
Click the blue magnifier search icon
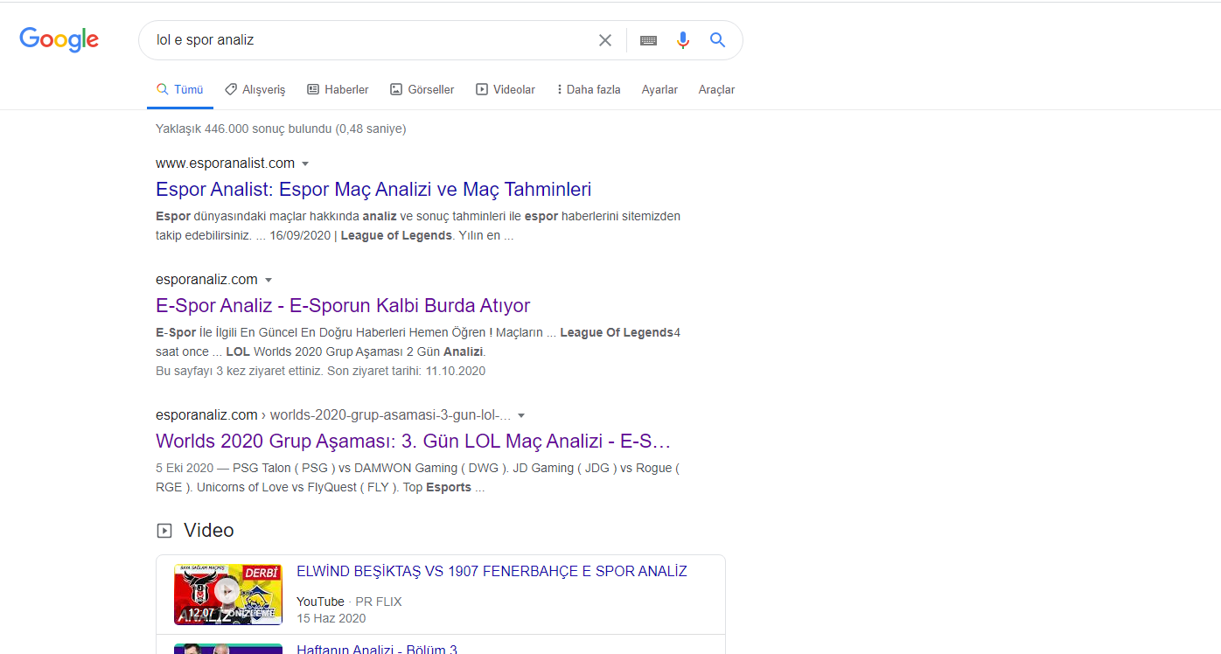tap(717, 39)
